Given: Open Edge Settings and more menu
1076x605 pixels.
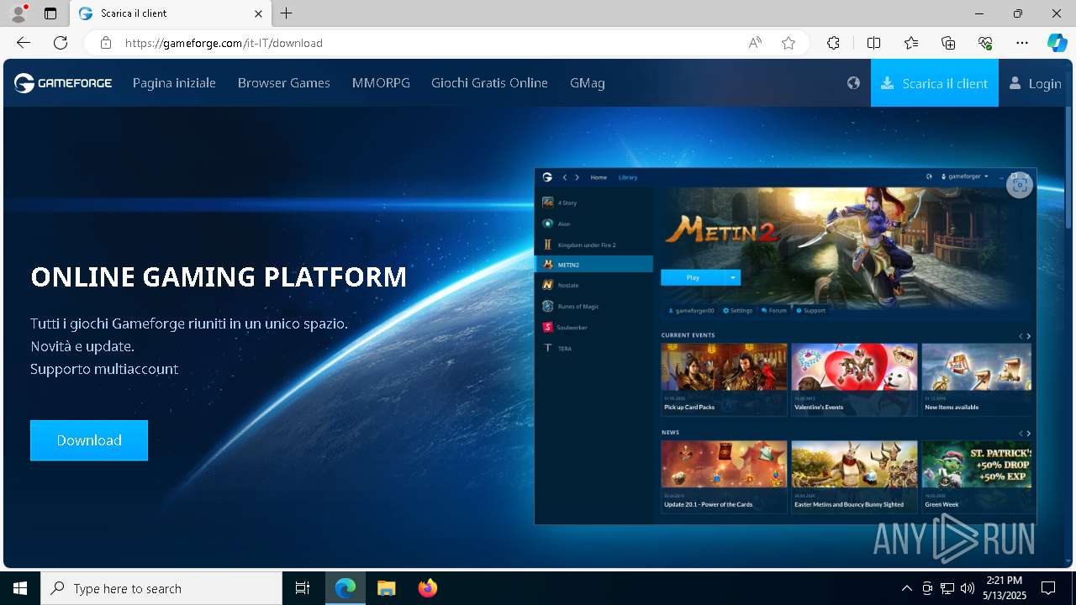Looking at the screenshot, I should [1022, 43].
